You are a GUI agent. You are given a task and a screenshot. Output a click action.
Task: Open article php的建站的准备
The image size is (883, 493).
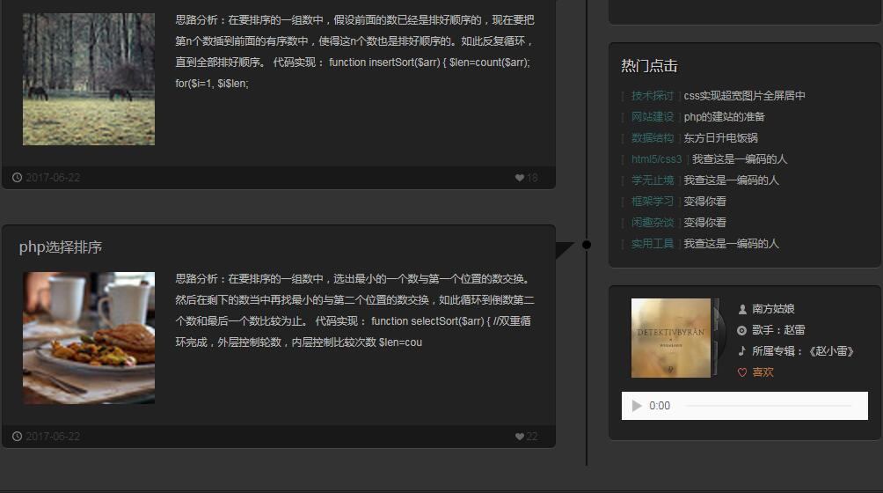[724, 117]
